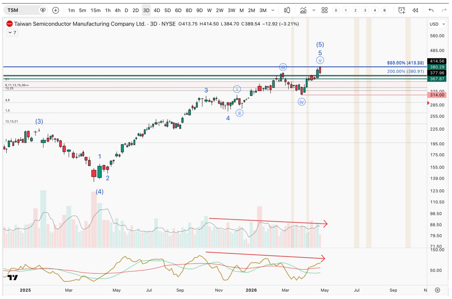Viewport: 452px width, 299px height.
Task: Select the 200.00% (380.91) Fibonacci label
Action: 405,71
